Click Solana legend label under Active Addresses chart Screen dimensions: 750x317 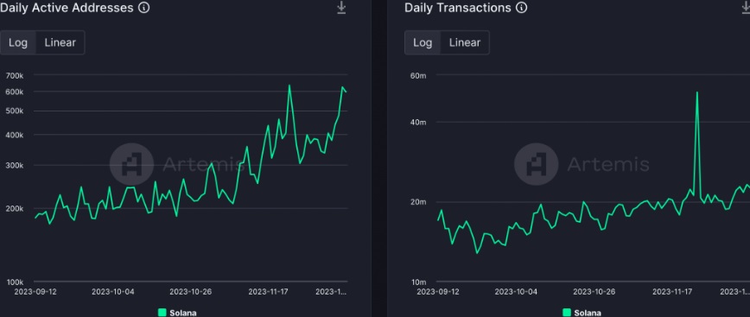click(182, 314)
